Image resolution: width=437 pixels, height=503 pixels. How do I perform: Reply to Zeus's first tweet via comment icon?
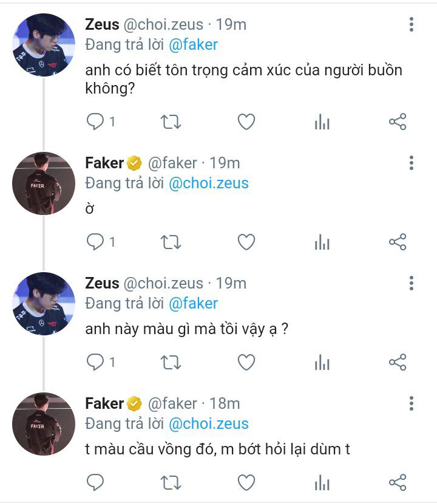click(x=95, y=122)
